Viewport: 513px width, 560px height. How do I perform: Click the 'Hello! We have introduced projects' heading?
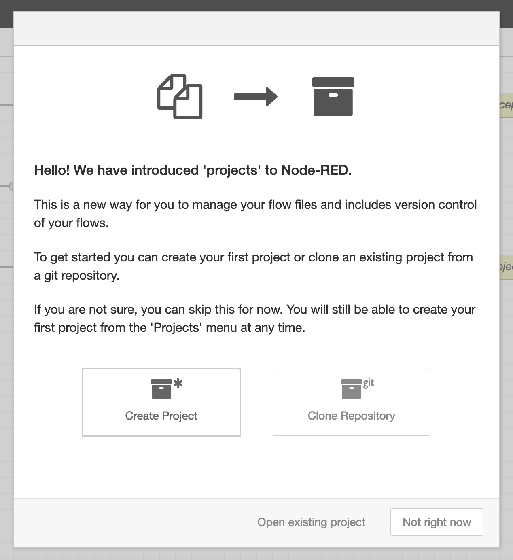193,170
